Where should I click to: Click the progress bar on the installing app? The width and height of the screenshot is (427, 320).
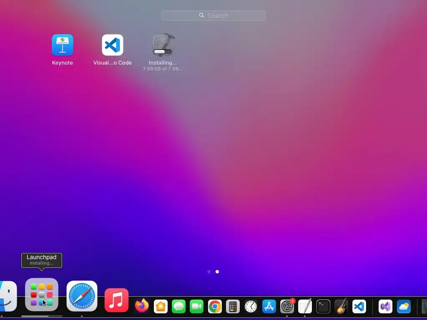163,51
